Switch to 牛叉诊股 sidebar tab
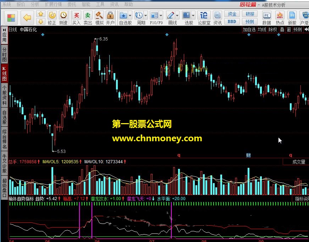The image size is (309, 242). (x=4, y=164)
